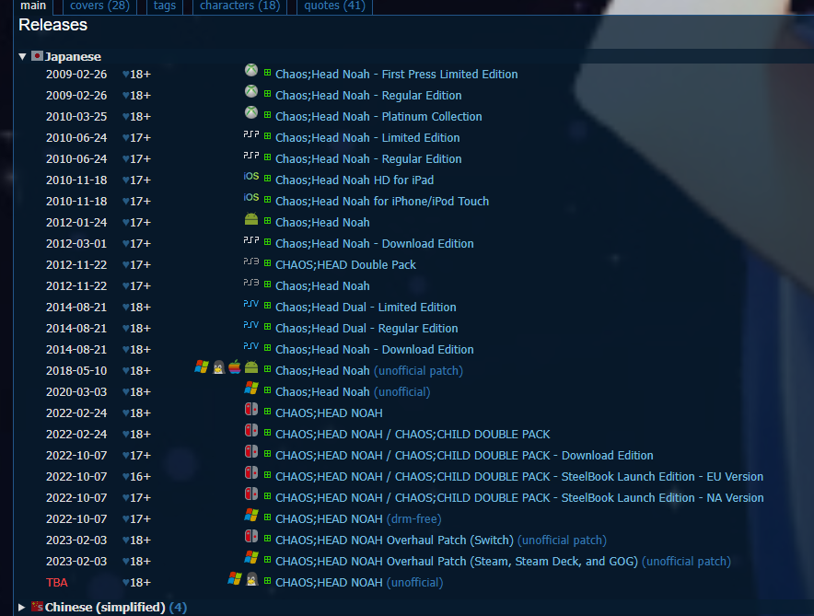Viewport: 814px width, 616px height.
Task: Switch to the main tab
Action: pyautogui.click(x=33, y=6)
